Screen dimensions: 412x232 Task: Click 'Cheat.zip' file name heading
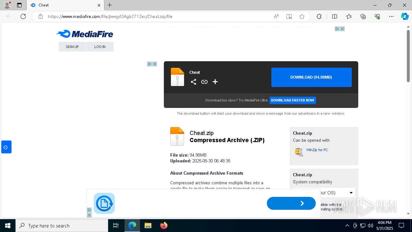click(x=201, y=133)
